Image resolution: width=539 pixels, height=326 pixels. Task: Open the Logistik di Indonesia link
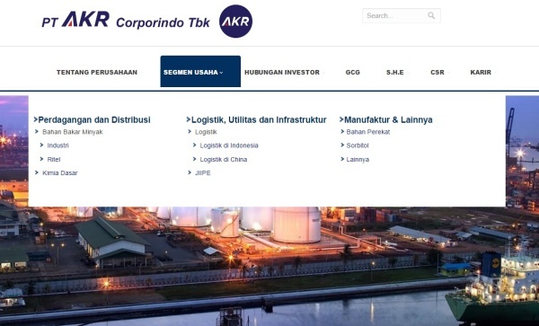click(x=229, y=145)
